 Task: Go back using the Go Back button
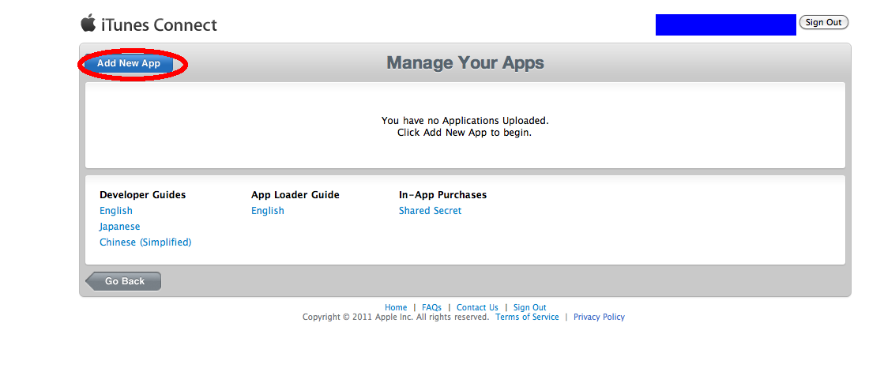[123, 281]
